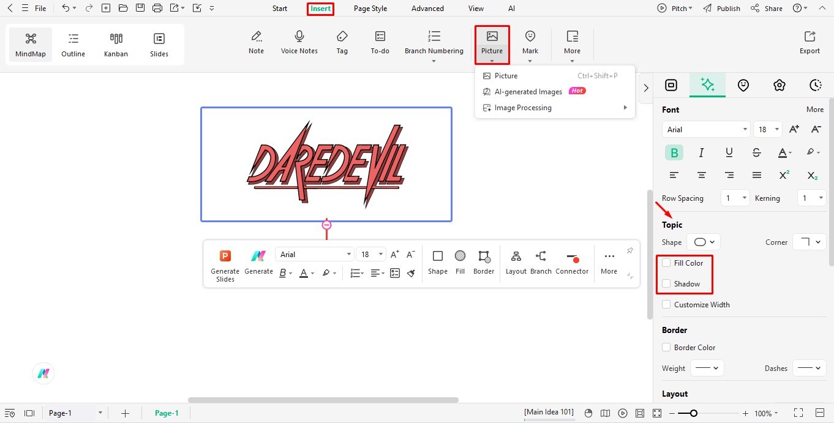
Task: Click Connector in the floating toolbar
Action: click(572, 262)
